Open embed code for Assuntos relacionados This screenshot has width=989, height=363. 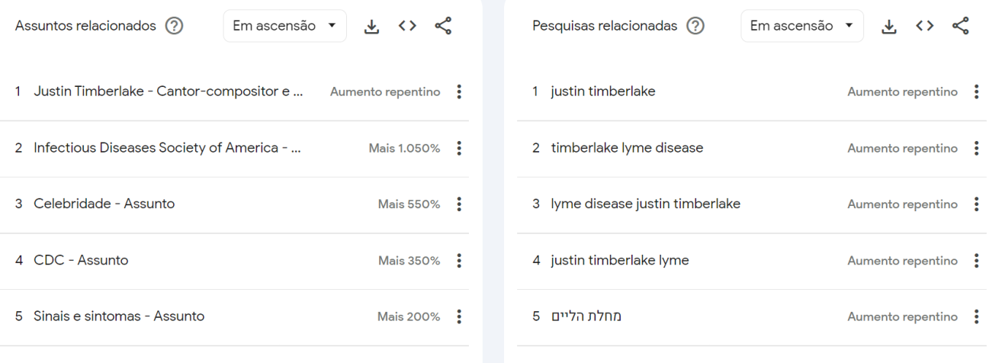click(407, 26)
